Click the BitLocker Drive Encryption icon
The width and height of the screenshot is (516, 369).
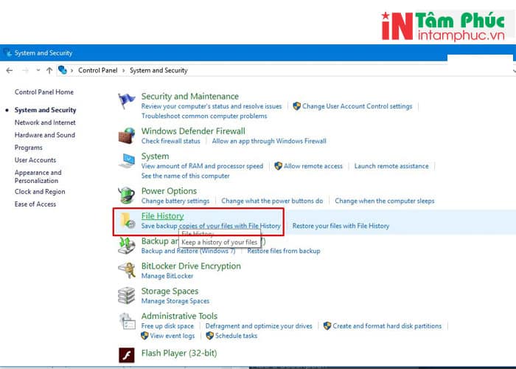tap(128, 270)
